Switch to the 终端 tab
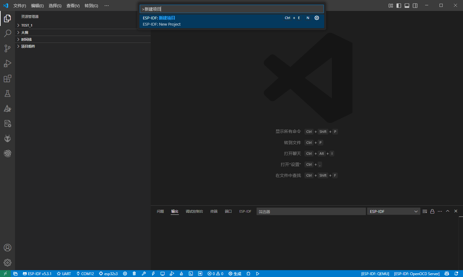 (x=214, y=211)
